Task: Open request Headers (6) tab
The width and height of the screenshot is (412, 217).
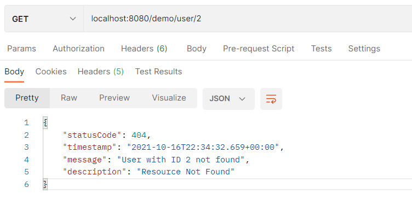Action: (144, 49)
